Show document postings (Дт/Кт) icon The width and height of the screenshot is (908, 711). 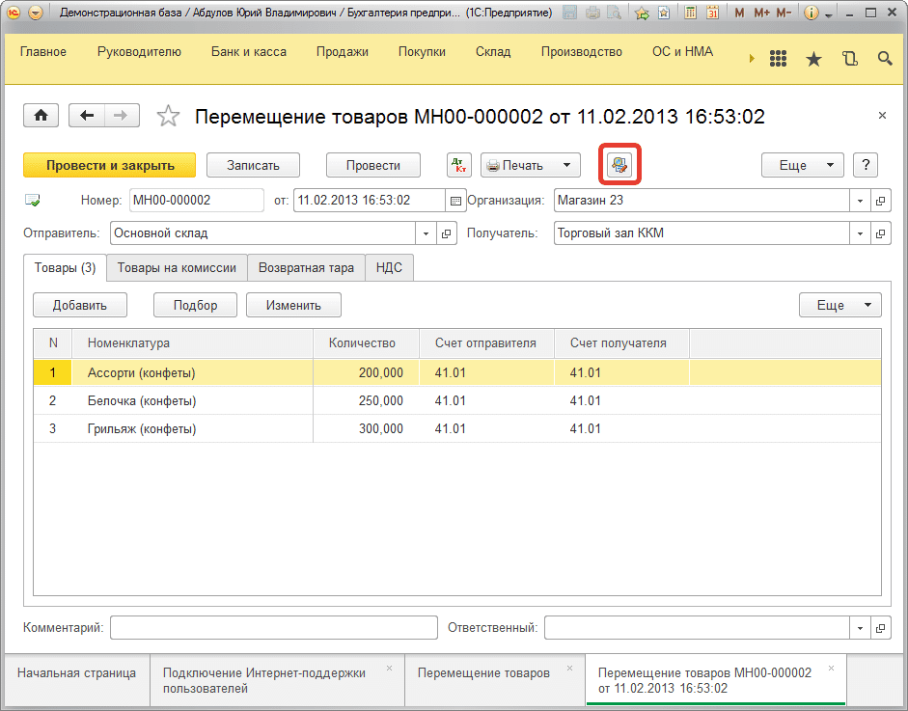459,165
